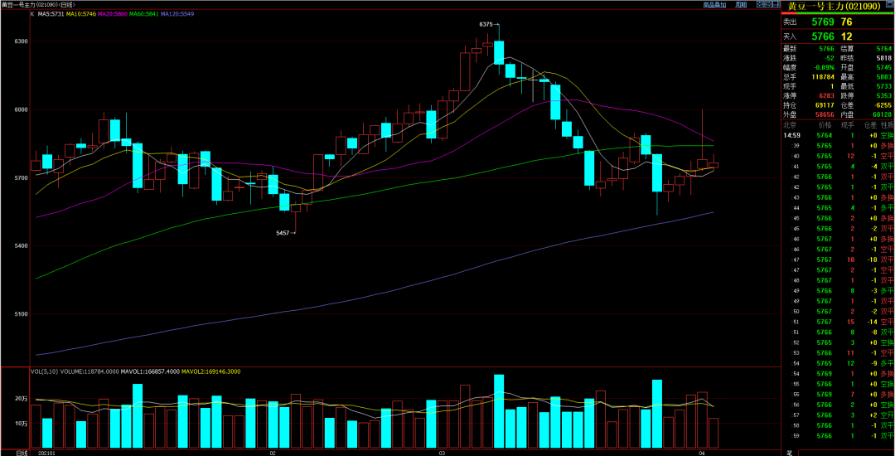Click the red-green buy/sell ratio bar
Viewport: 895px width, 456px height.
point(838,13)
